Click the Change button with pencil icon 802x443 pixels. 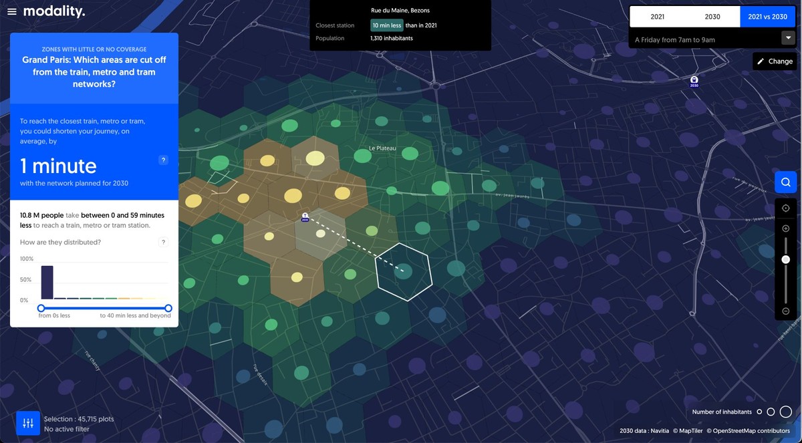tap(774, 61)
